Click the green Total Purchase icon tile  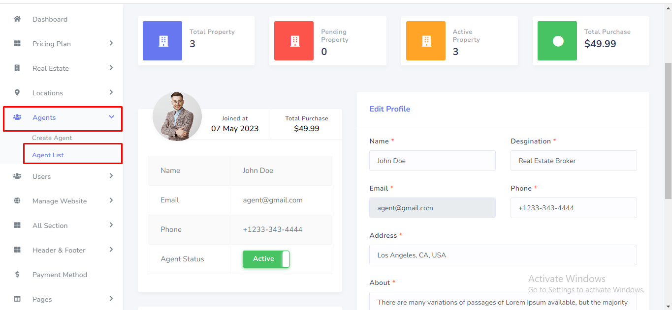tap(557, 41)
